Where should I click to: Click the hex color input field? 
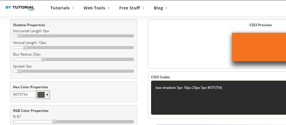pos(24,94)
